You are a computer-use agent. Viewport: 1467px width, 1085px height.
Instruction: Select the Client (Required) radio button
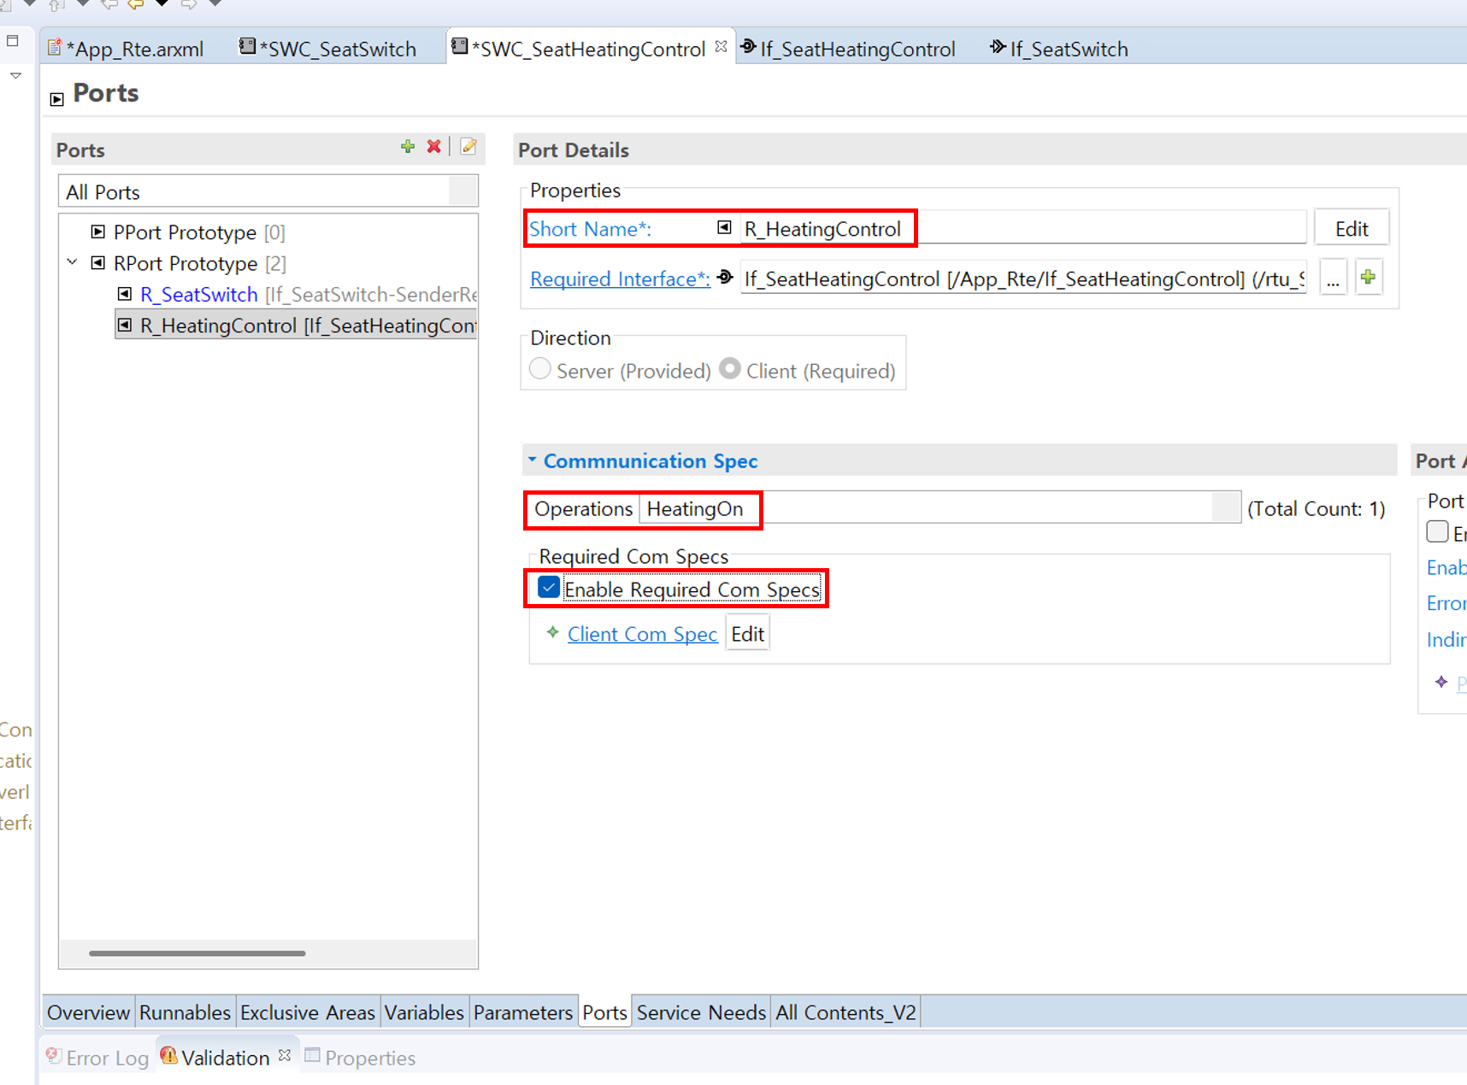click(x=730, y=369)
